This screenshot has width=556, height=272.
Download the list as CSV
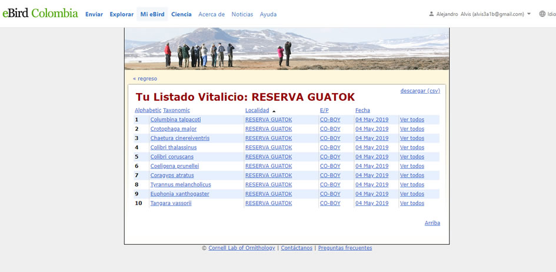tap(420, 91)
